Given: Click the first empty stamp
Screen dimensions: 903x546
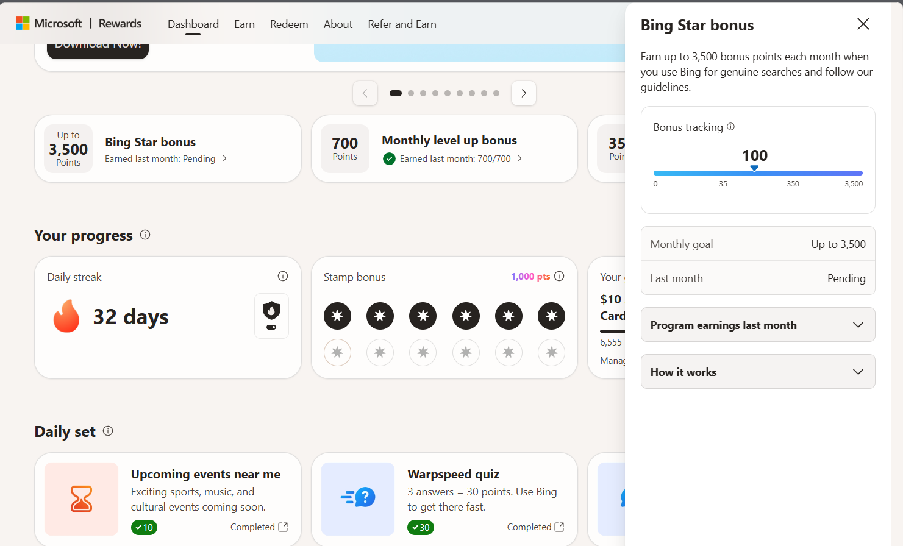Looking at the screenshot, I should pos(337,352).
